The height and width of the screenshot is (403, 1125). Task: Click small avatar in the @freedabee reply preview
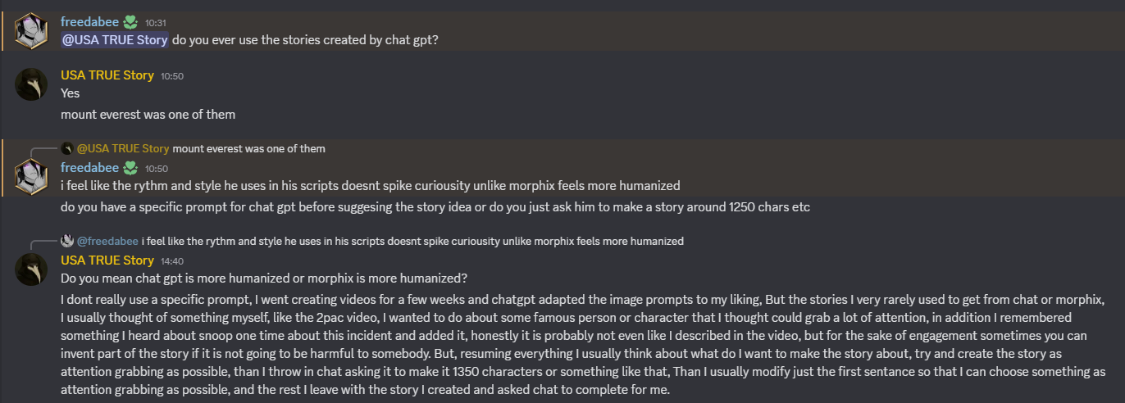[67, 241]
